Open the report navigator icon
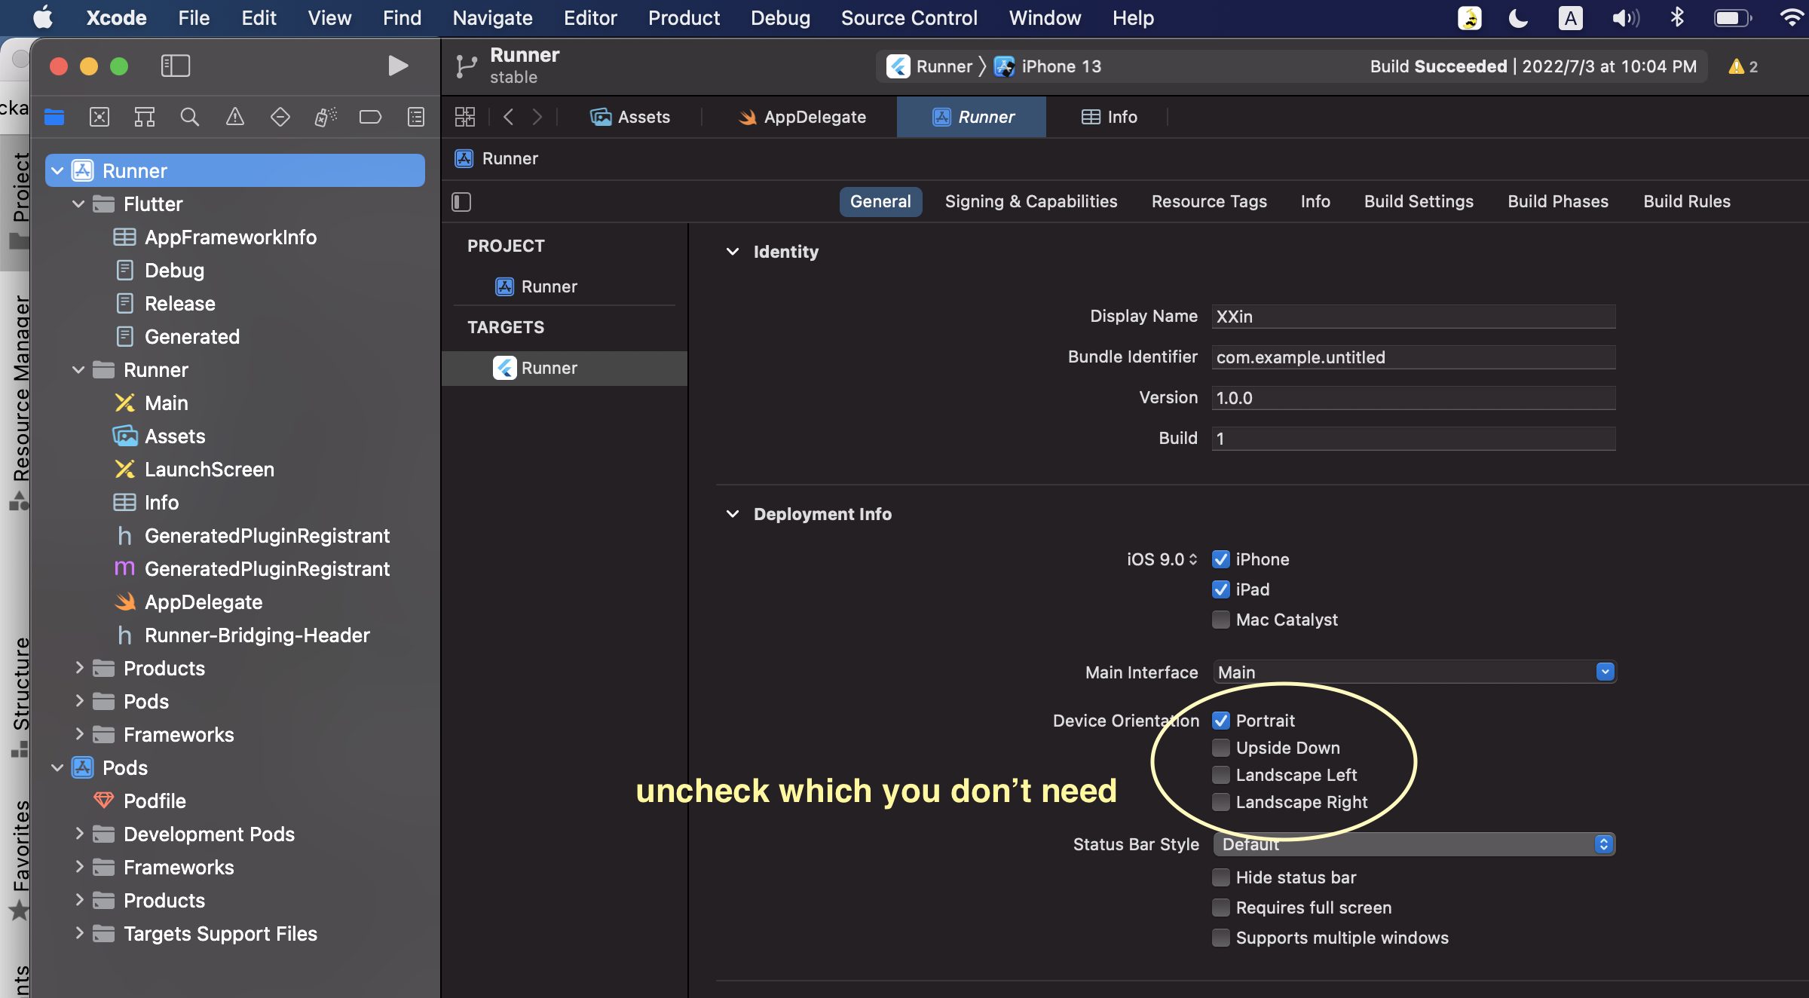This screenshot has width=1809, height=998. (416, 117)
